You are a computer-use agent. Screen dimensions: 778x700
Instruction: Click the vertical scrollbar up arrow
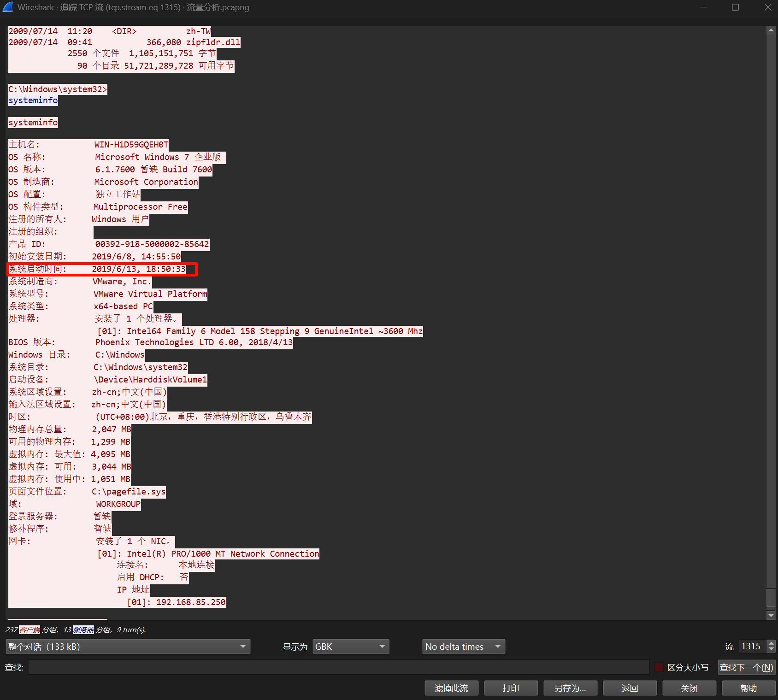coord(771,30)
